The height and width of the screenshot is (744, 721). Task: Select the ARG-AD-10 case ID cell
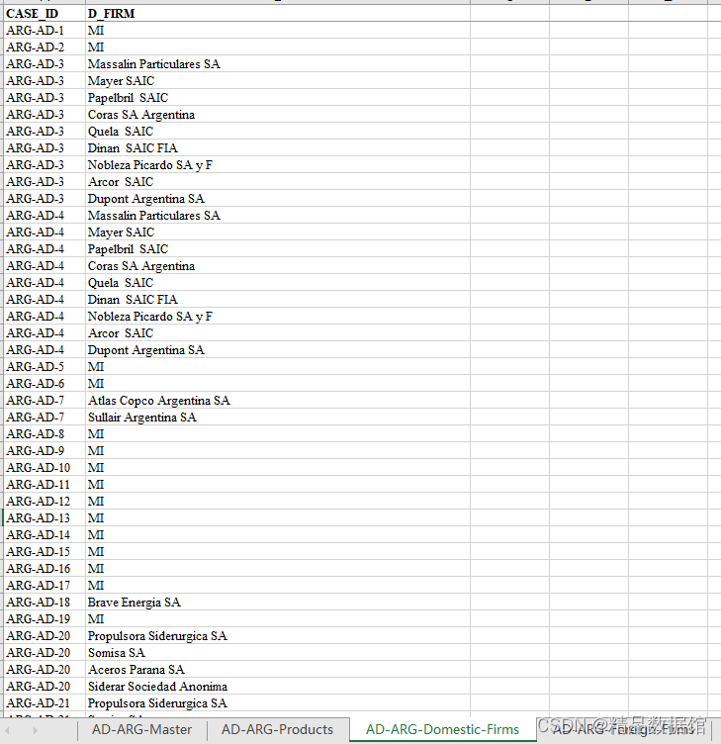click(x=45, y=468)
